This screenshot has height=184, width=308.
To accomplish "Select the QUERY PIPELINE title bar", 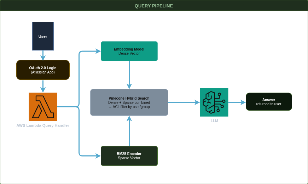I will [154, 6].
